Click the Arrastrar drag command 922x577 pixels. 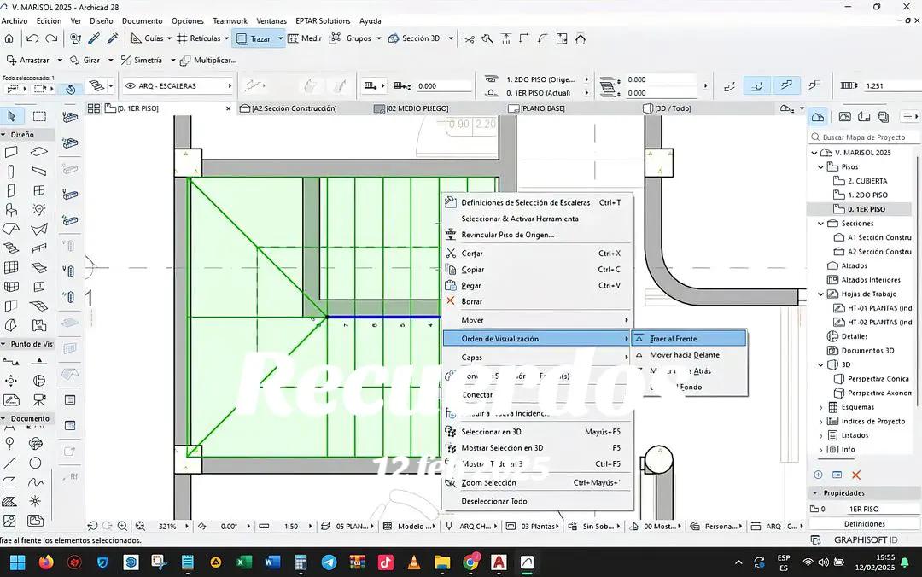27,60
